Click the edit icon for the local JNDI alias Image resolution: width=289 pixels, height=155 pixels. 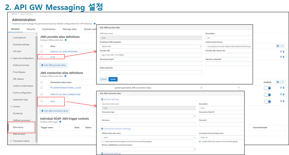coord(281,57)
